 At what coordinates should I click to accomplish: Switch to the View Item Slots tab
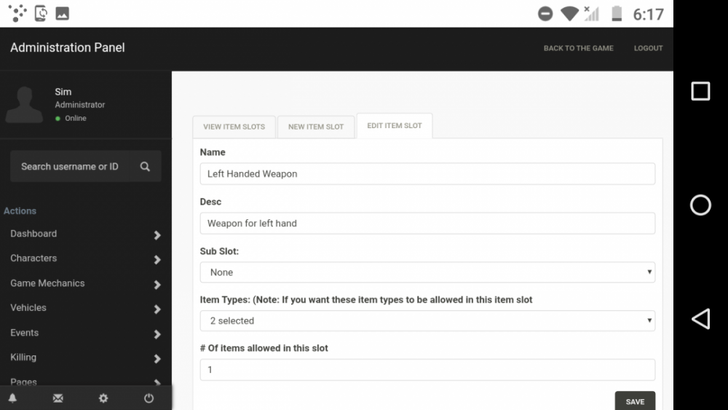pyautogui.click(x=234, y=127)
